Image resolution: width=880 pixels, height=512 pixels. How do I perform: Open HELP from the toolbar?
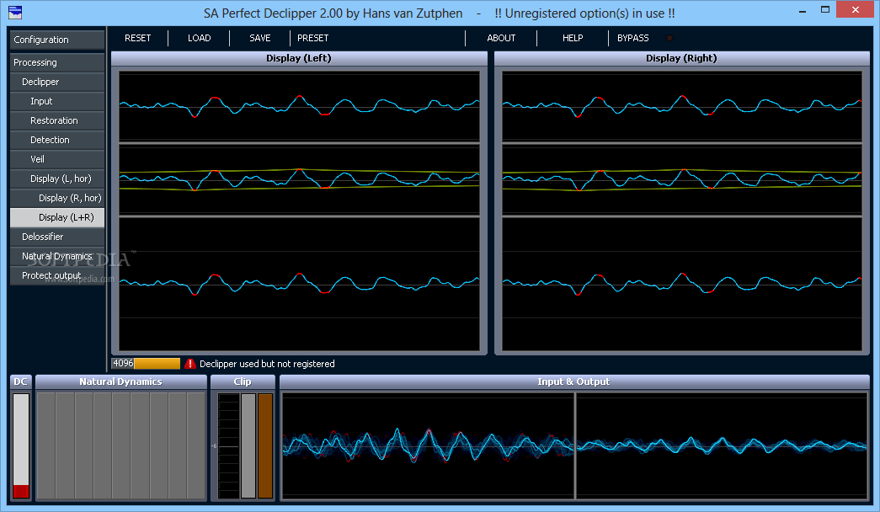(x=573, y=38)
